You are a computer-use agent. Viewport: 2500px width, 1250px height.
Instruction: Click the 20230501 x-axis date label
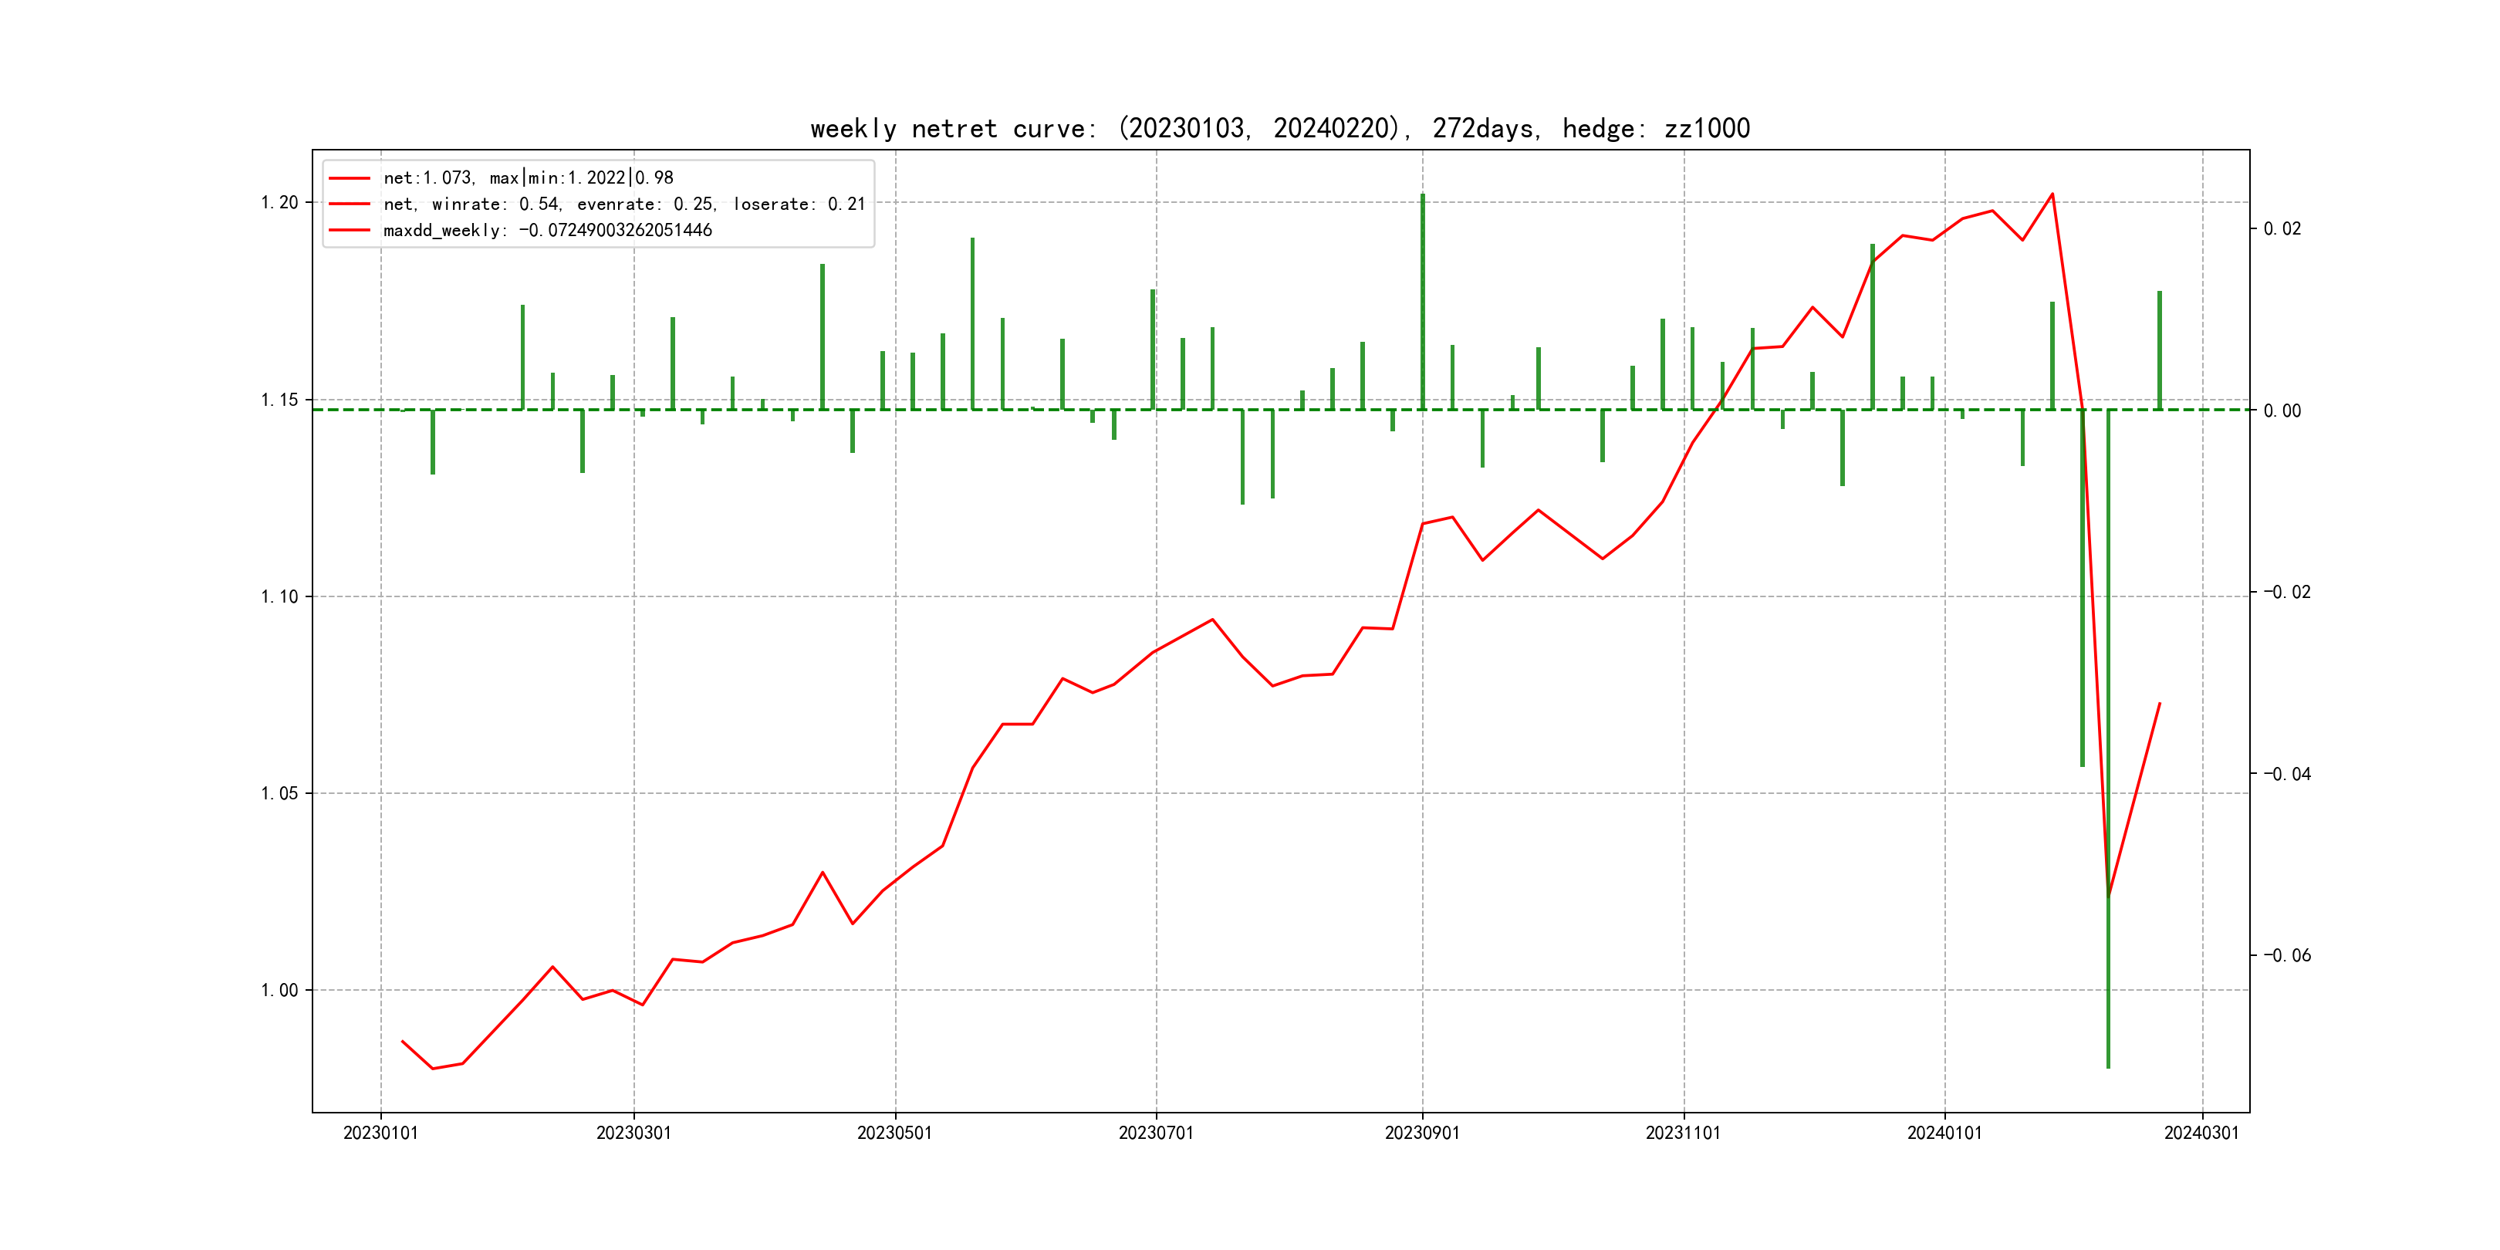(894, 1133)
